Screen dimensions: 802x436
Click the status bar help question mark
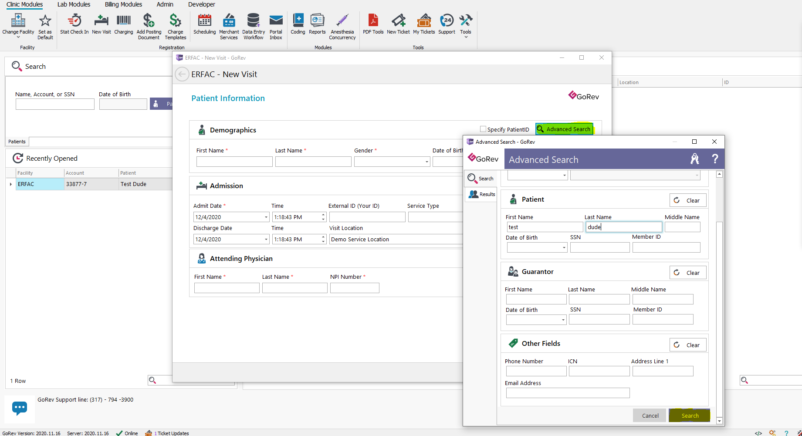coord(786,433)
